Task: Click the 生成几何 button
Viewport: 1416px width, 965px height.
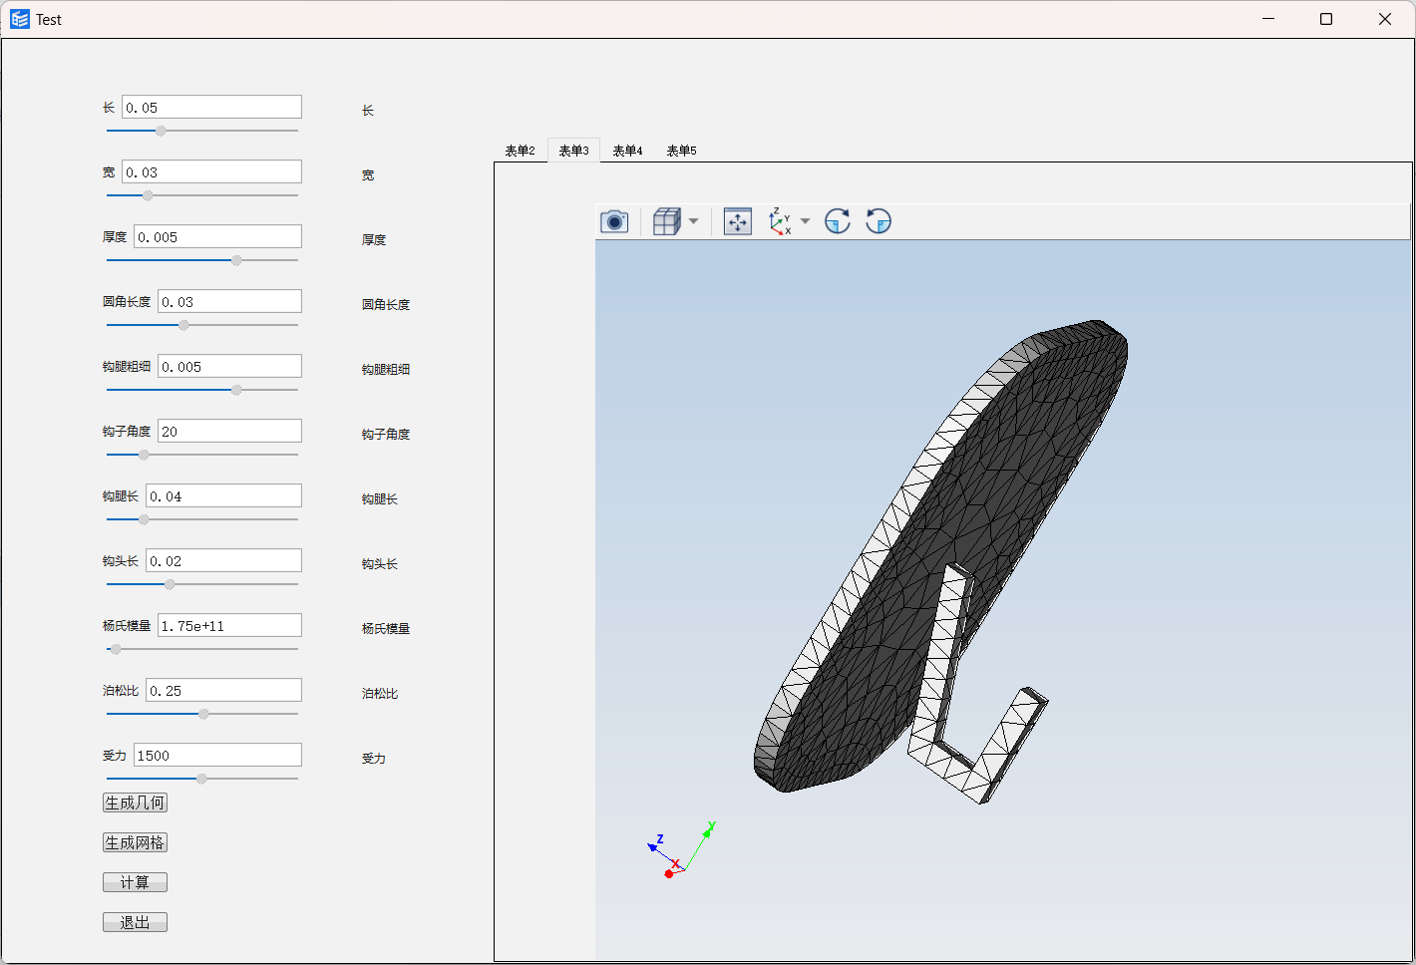Action: tap(135, 803)
